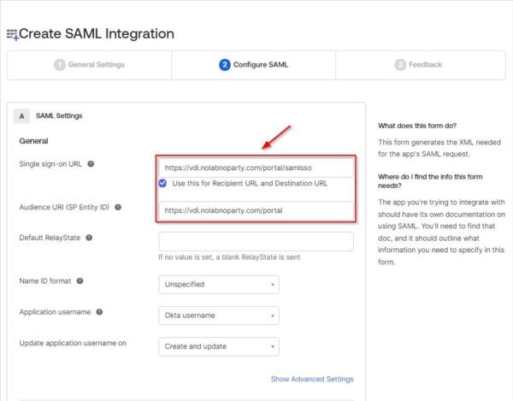This screenshot has height=401, width=513.
Task: Open Update application username on dropdown
Action: click(x=219, y=346)
